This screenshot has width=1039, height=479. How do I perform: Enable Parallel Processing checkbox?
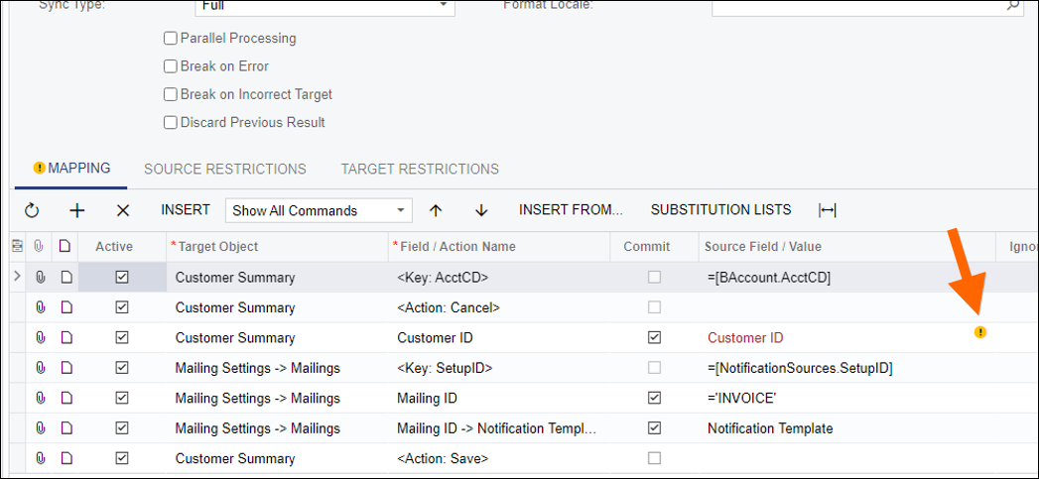coord(170,39)
